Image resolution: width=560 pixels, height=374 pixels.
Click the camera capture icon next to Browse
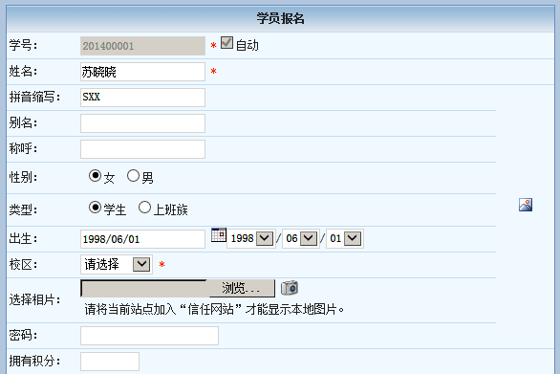pyautogui.click(x=290, y=288)
